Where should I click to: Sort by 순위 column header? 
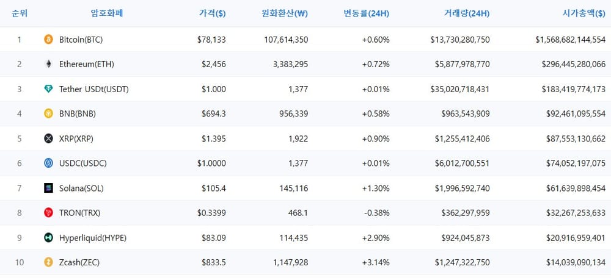coord(19,13)
